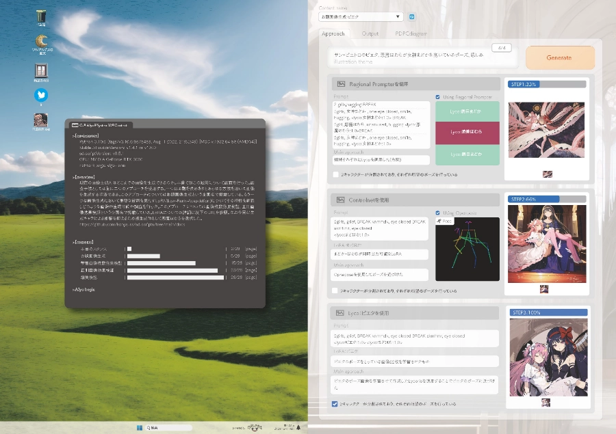This screenshot has width=616, height=434.
Task: Click the notification bell in system tray
Action: [x=298, y=428]
